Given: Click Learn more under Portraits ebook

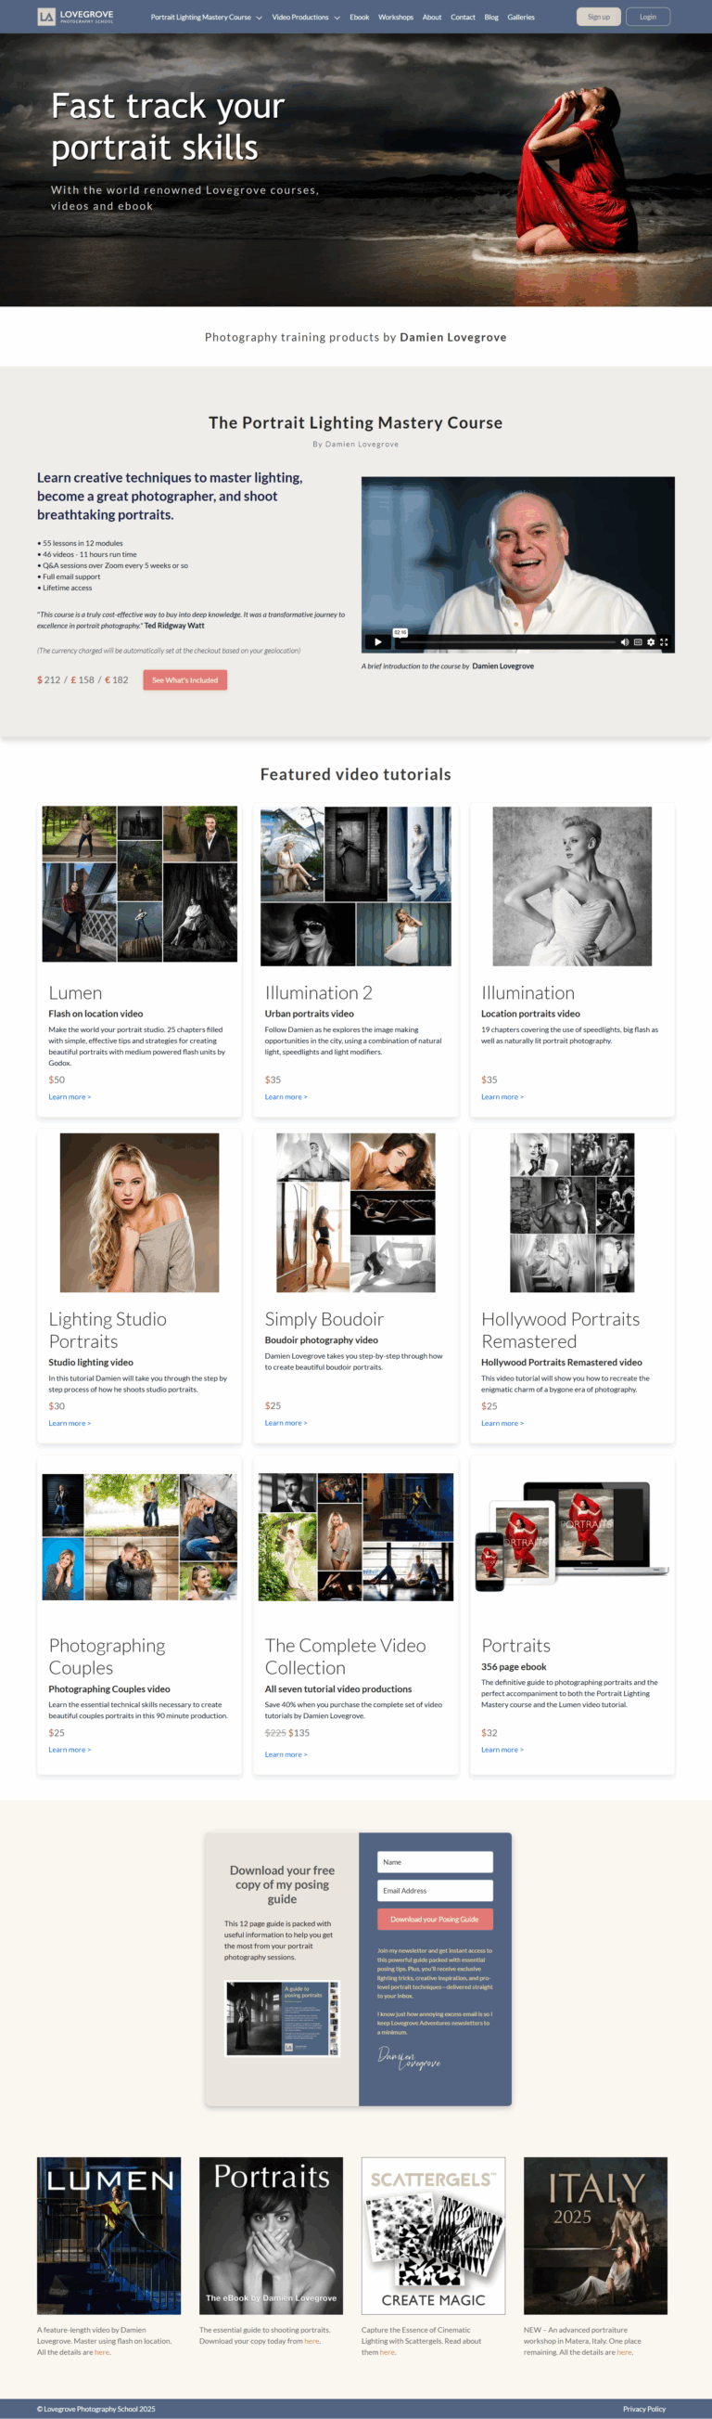Looking at the screenshot, I should (x=502, y=1750).
